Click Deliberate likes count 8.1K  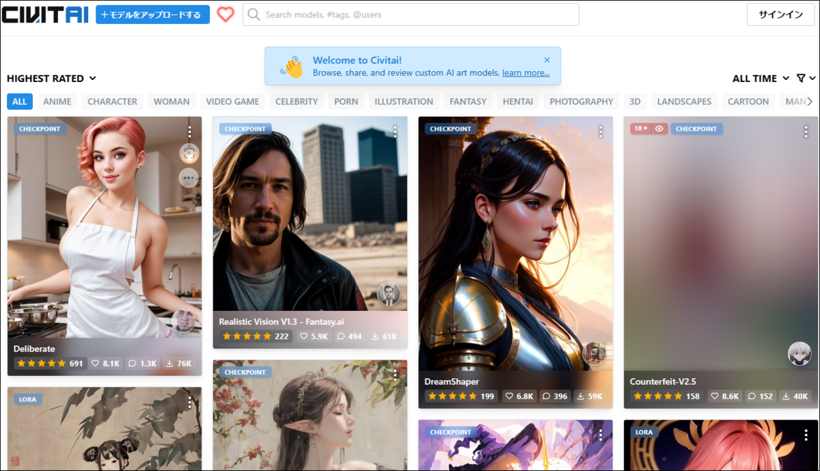tap(105, 364)
